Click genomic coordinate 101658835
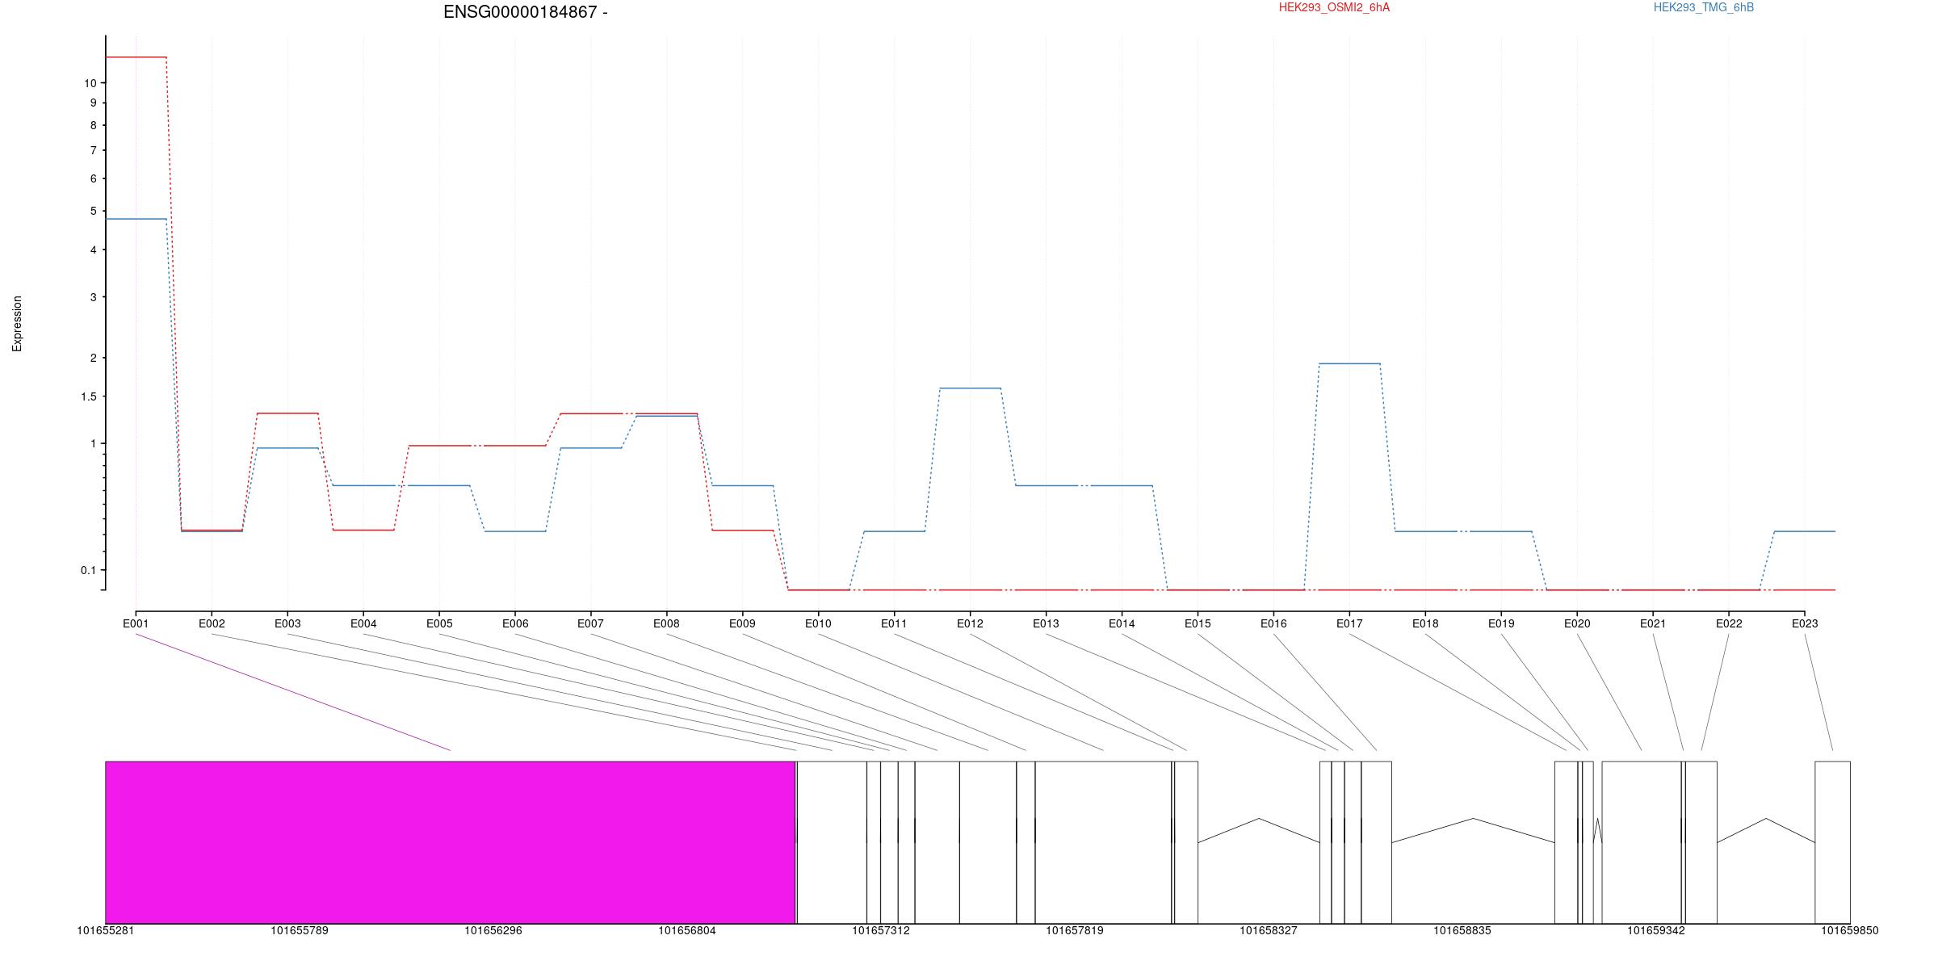Screen dimensions: 1938x969 click(x=1462, y=930)
